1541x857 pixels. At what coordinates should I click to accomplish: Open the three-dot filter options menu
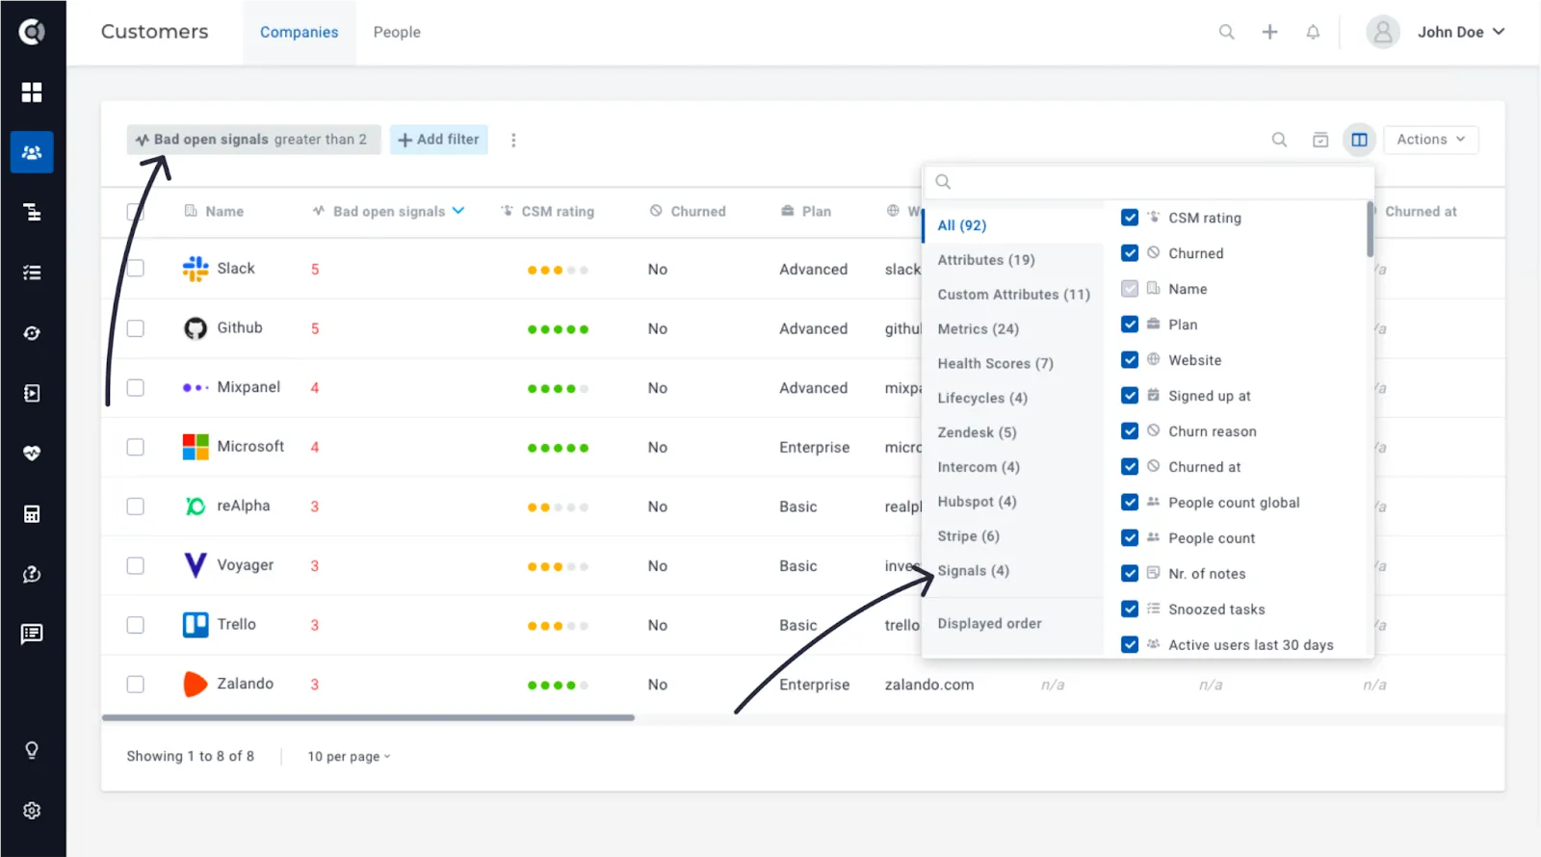click(x=513, y=140)
